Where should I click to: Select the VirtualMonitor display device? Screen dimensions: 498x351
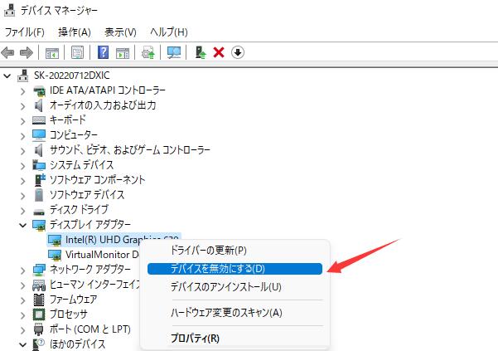102,255
